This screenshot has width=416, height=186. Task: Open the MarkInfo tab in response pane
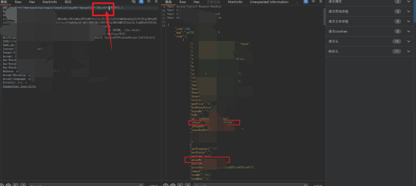(x=235, y=2)
